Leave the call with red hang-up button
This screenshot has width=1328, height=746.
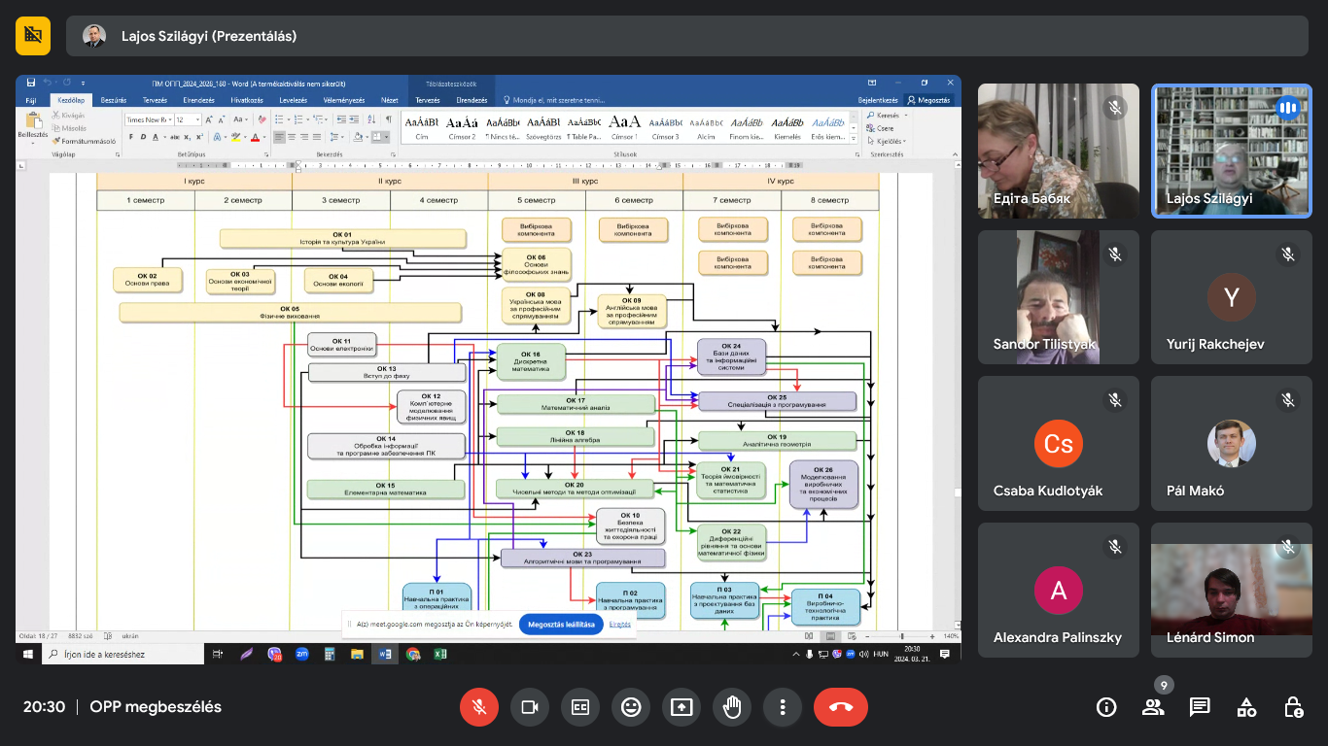click(841, 707)
